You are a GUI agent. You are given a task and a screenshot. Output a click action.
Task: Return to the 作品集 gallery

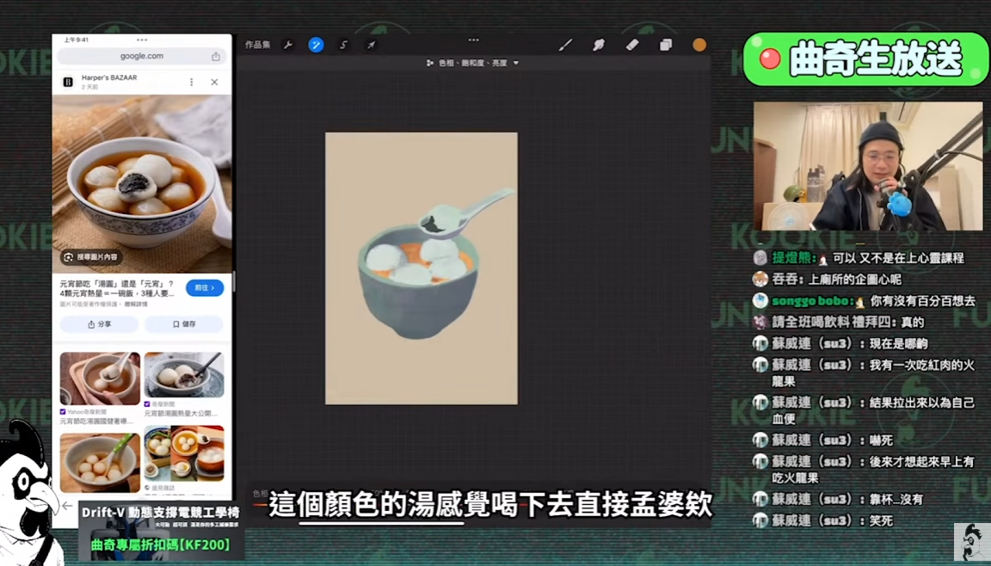click(257, 45)
